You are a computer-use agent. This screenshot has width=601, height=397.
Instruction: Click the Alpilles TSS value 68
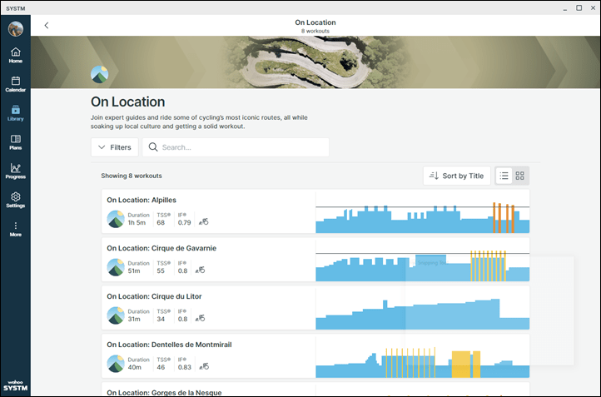pyautogui.click(x=161, y=223)
